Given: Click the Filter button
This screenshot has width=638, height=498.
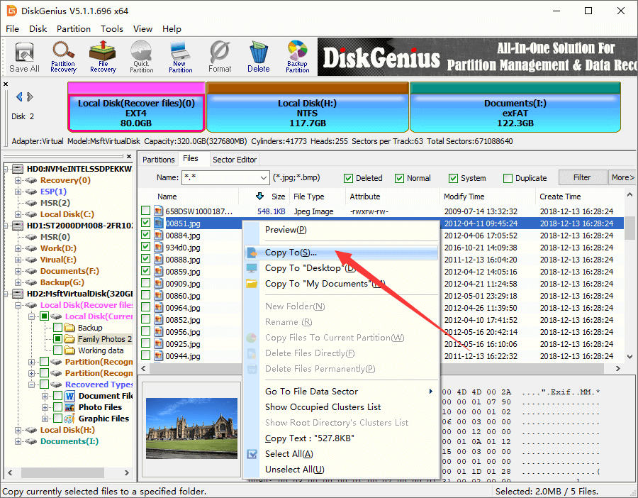Looking at the screenshot, I should pyautogui.click(x=582, y=177).
